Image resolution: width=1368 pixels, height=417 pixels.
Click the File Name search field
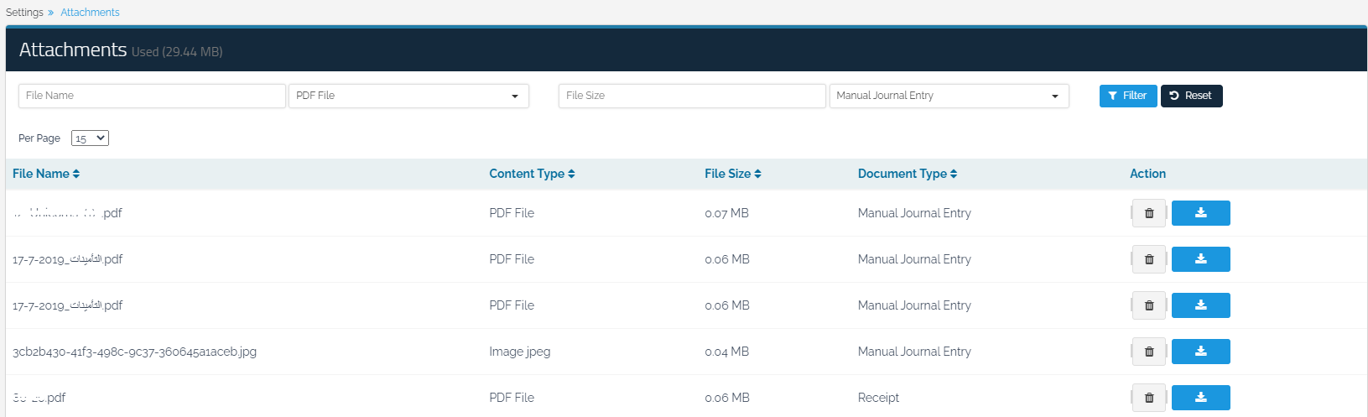coord(152,96)
